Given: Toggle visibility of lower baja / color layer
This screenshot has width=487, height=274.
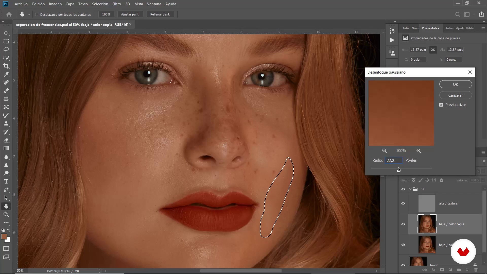Looking at the screenshot, I should pyautogui.click(x=403, y=245).
